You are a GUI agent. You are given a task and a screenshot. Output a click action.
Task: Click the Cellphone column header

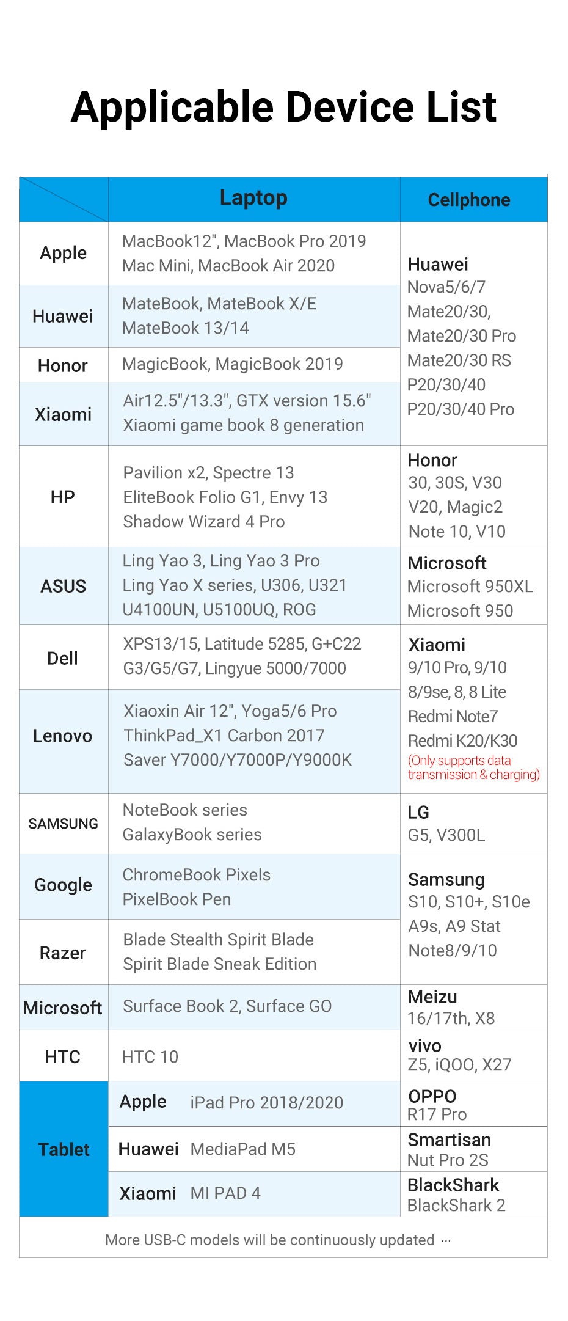468,200
